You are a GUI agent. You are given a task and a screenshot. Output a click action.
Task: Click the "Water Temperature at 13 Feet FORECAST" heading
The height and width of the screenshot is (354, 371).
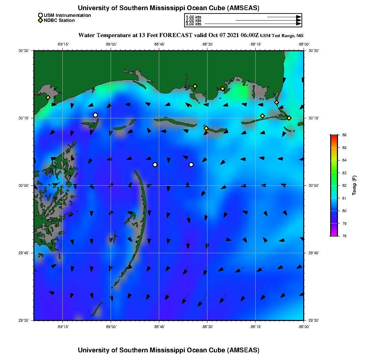click(x=135, y=35)
